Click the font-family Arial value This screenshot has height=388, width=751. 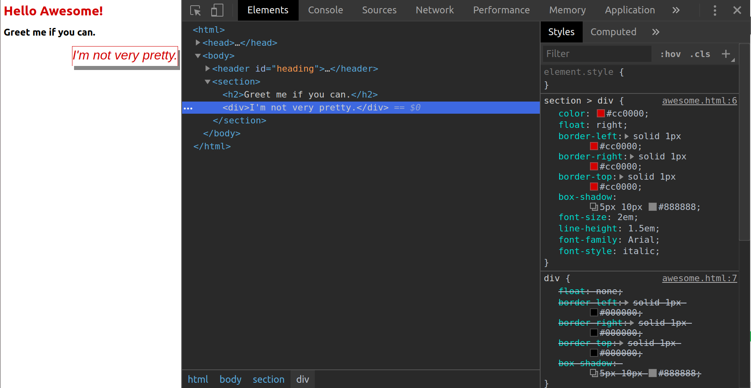641,240
